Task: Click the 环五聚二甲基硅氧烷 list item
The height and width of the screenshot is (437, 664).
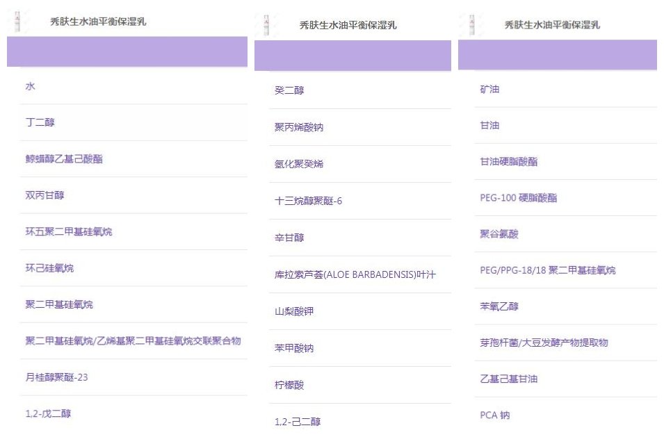Action: point(69,231)
